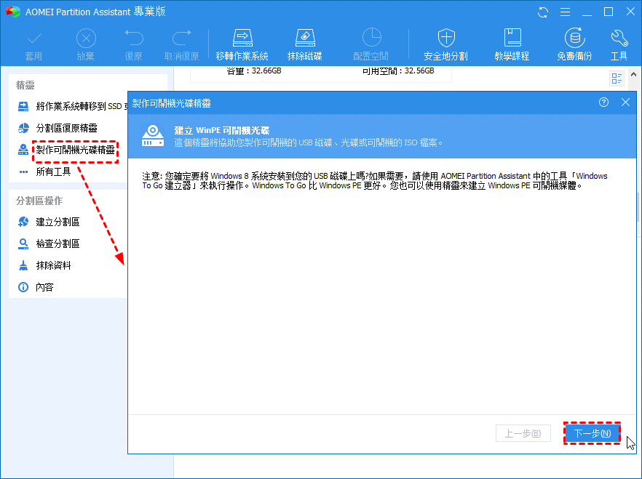Screen dimensions: 642x479
Task: Click the WinPE bootable disc wizard icon
Action: click(152, 136)
